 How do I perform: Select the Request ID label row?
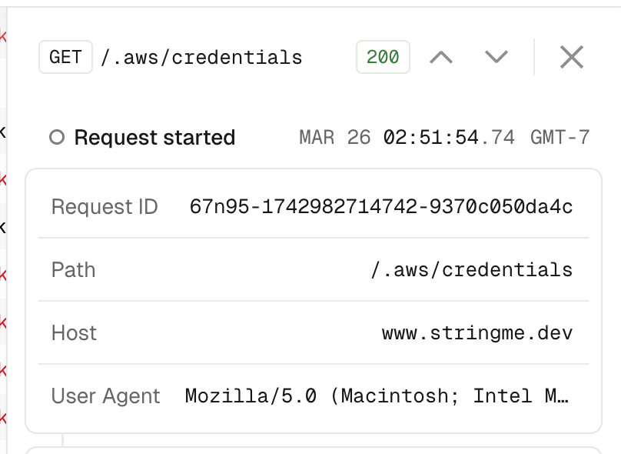314,206
